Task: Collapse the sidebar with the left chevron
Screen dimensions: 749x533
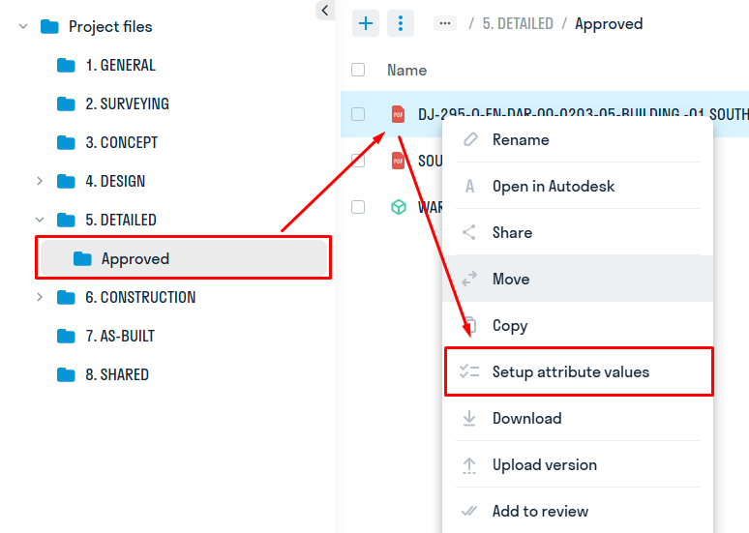Action: point(325,10)
